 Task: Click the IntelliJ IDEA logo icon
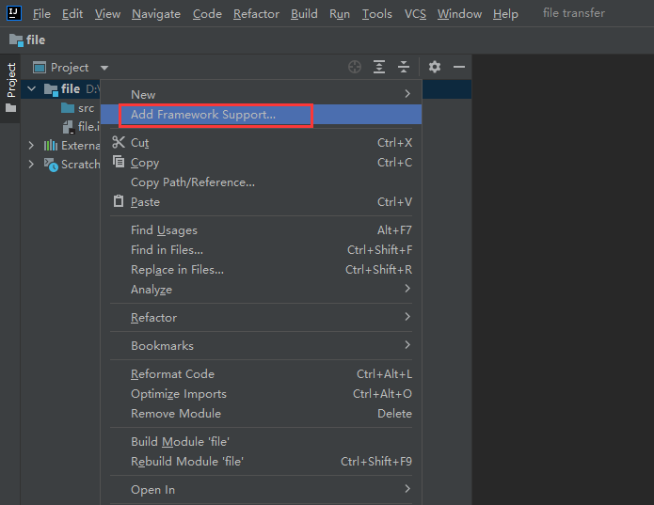[x=14, y=13]
